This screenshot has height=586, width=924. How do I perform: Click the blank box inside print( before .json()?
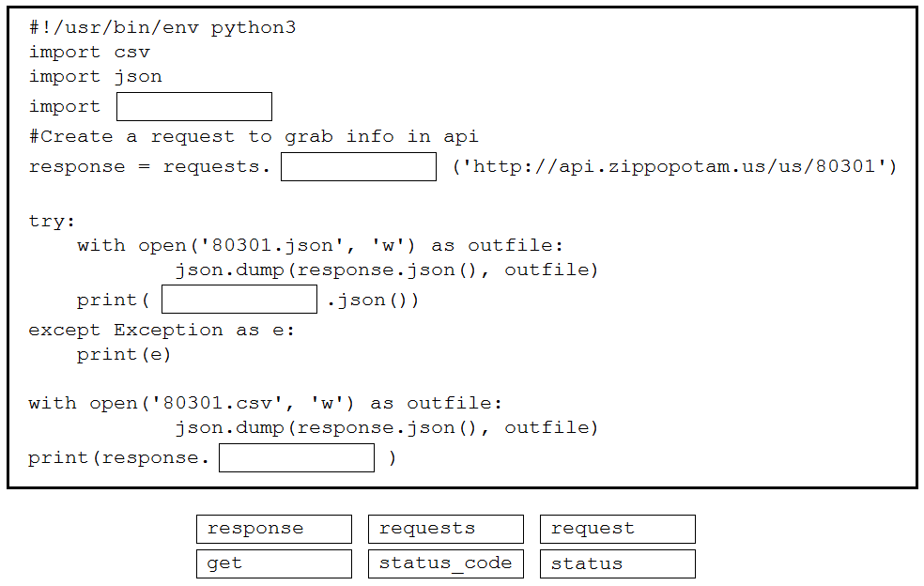[239, 300]
